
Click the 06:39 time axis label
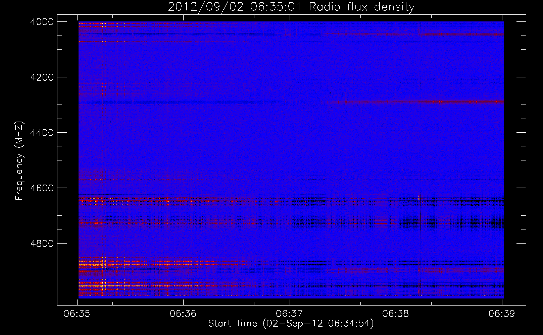click(x=501, y=314)
